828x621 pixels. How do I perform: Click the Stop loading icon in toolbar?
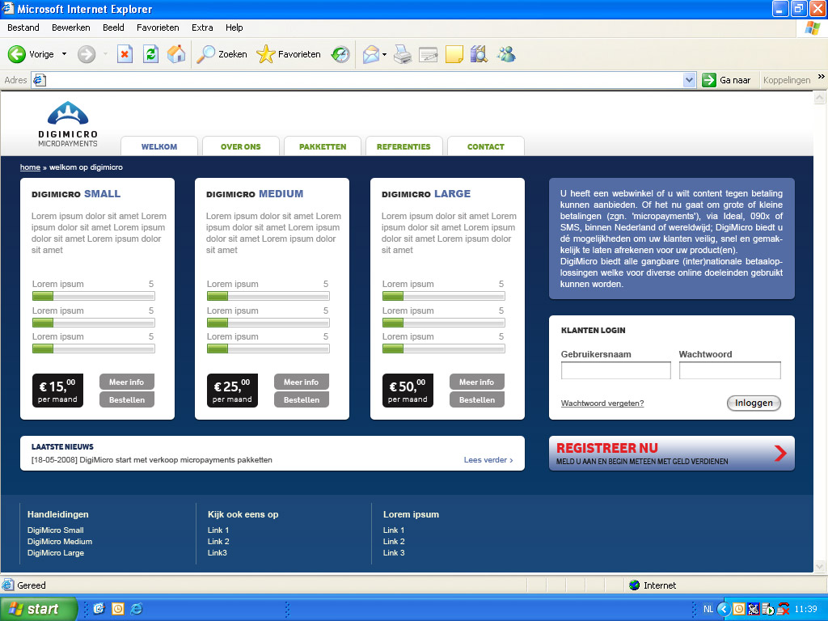[125, 54]
